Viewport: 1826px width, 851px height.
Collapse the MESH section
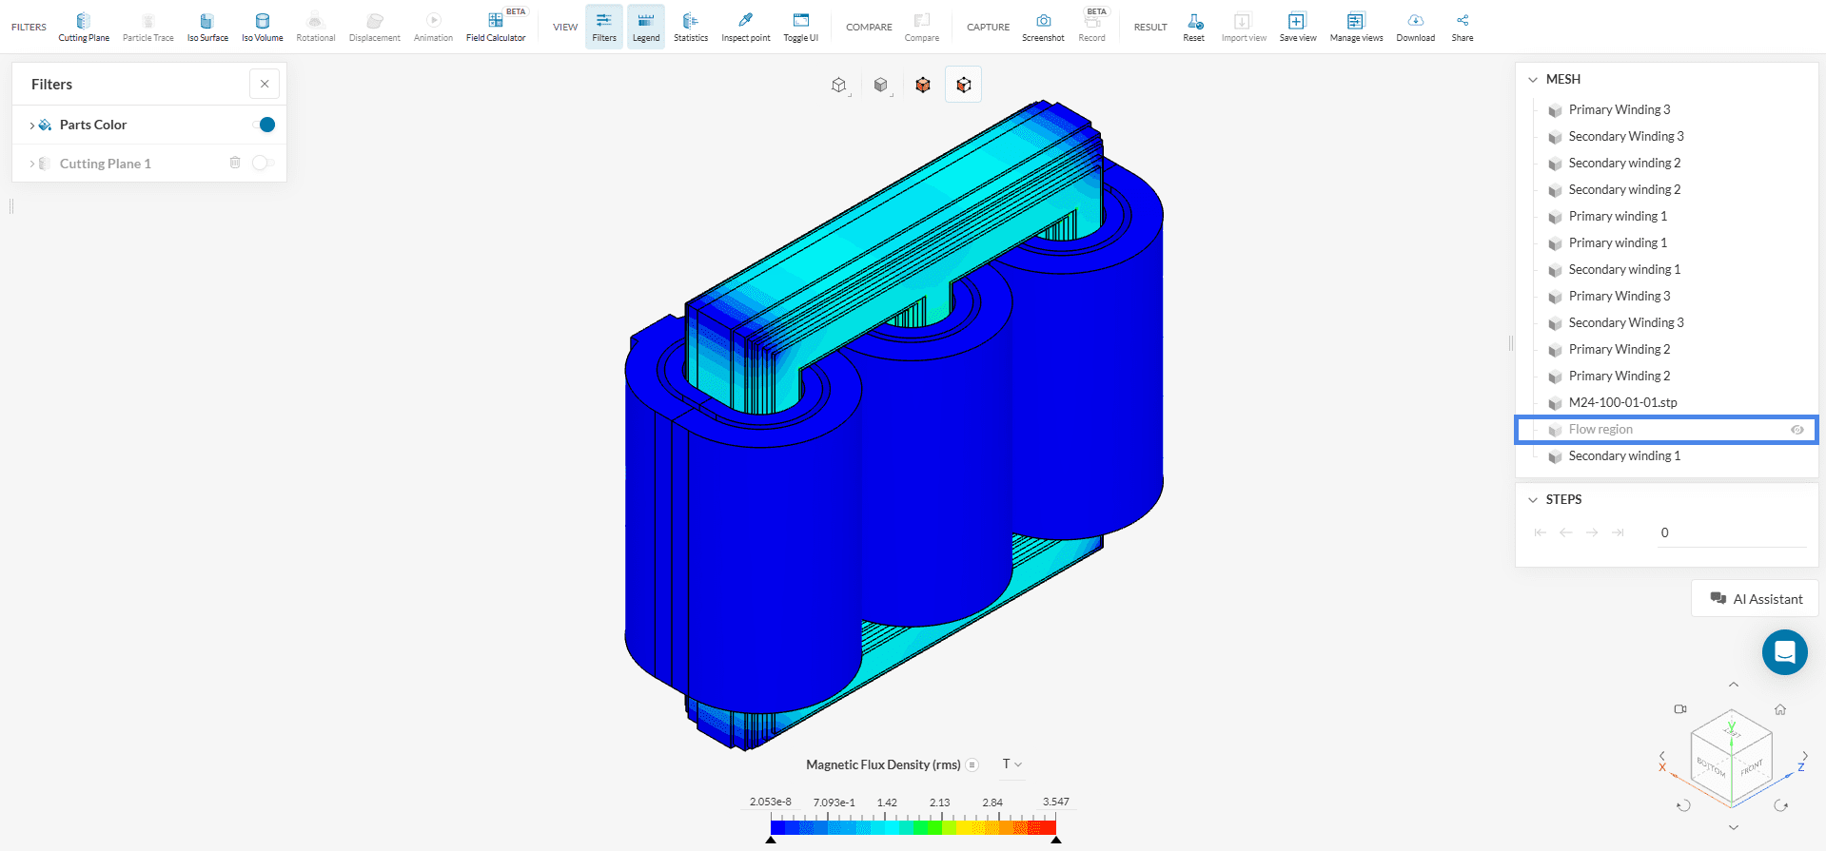coord(1532,80)
